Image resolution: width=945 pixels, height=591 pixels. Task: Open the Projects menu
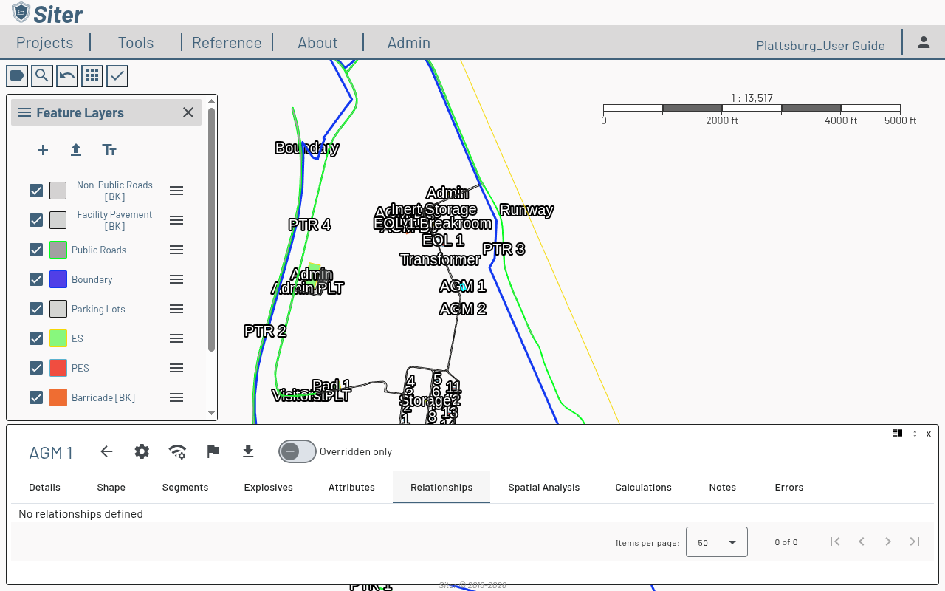click(45, 42)
